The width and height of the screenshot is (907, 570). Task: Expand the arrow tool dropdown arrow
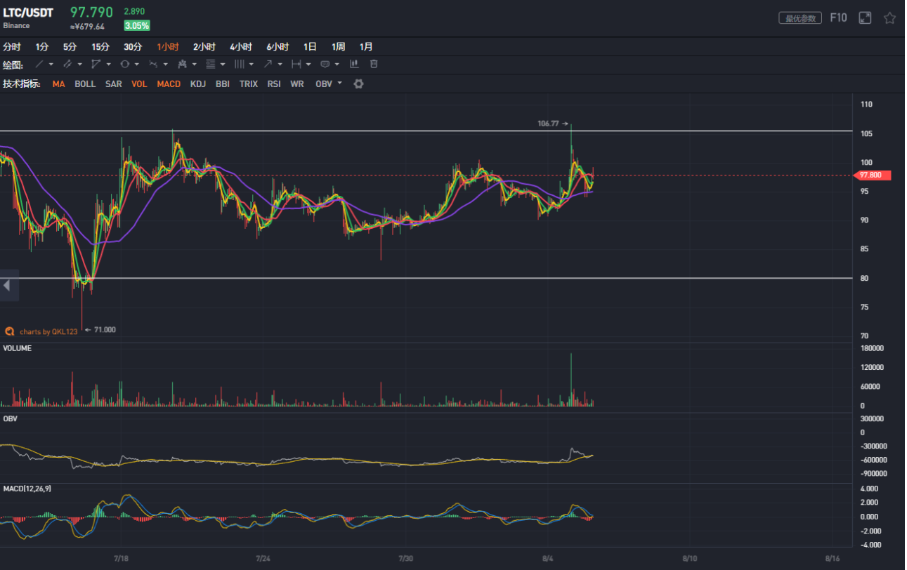click(280, 65)
